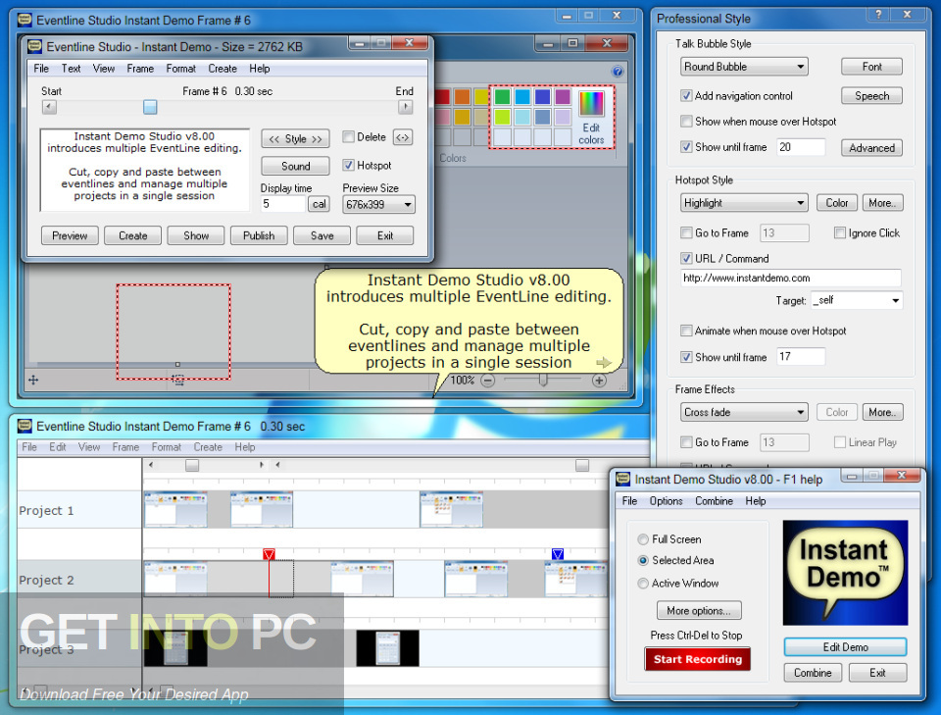The image size is (941, 715).
Task: Click the Display time field showing 5
Action: coord(282,204)
